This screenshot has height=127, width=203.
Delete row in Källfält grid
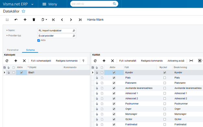[113, 61]
